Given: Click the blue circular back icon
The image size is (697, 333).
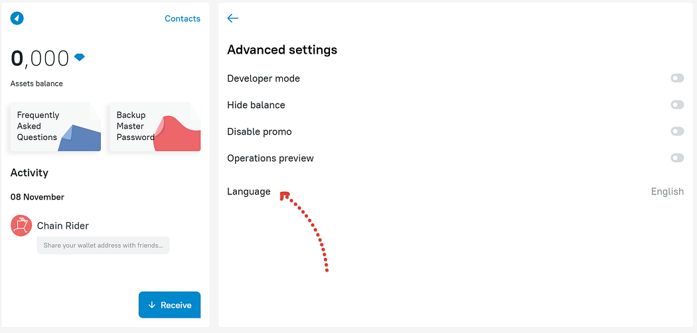Looking at the screenshot, I should [17, 18].
